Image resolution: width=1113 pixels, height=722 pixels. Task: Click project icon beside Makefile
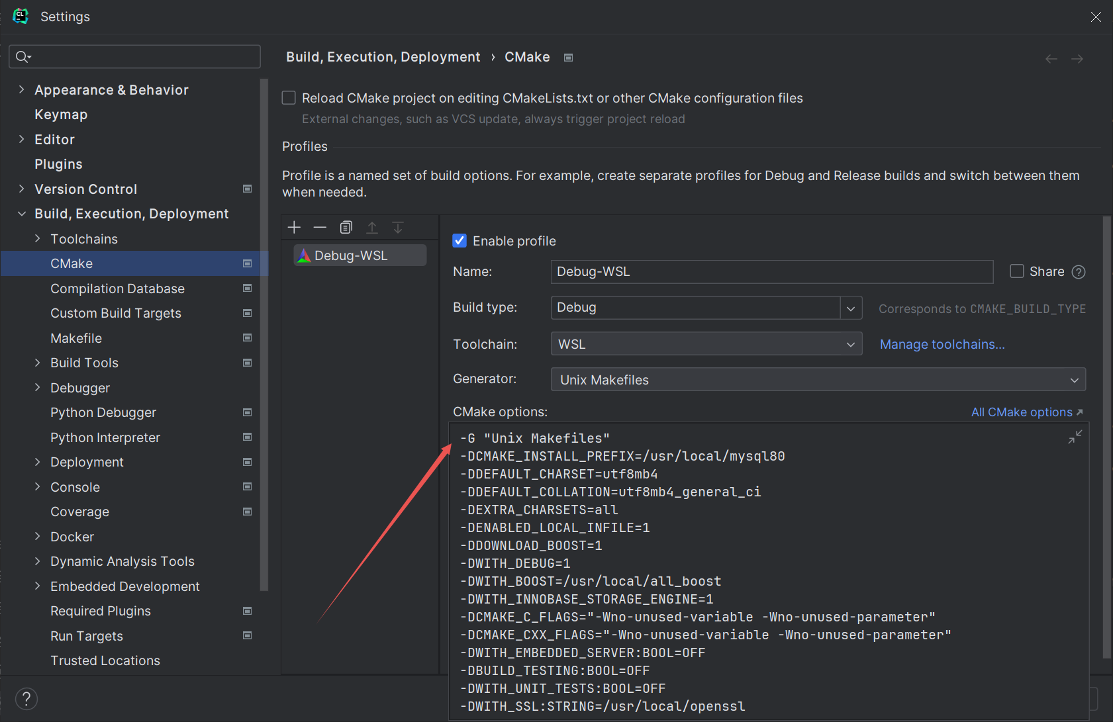(247, 338)
